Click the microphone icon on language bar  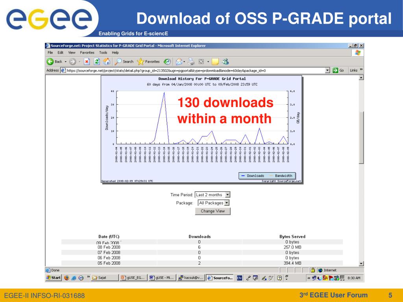coord(248,278)
